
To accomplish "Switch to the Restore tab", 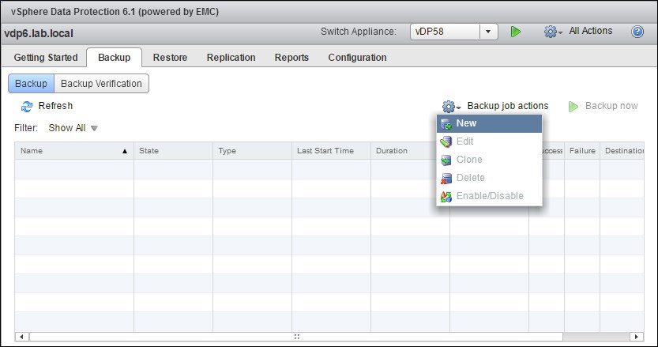I will (170, 58).
